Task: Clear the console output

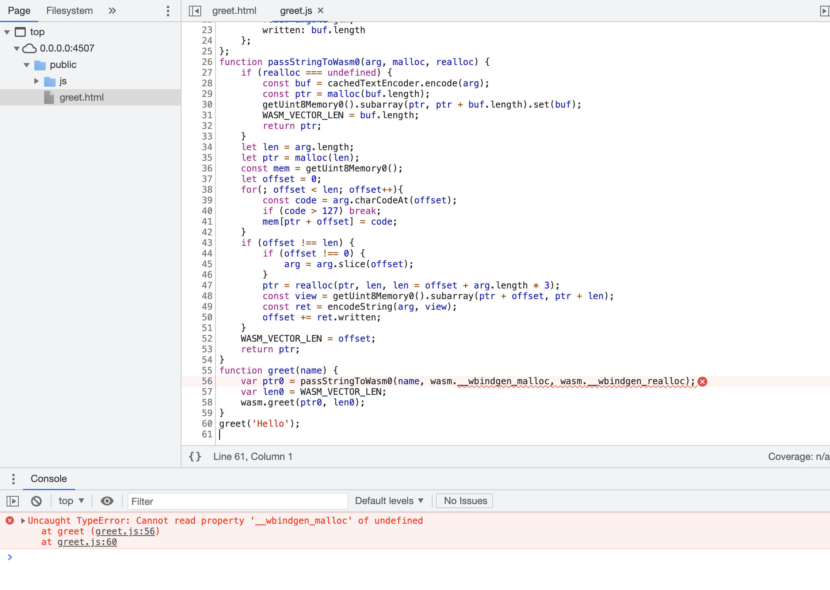Action: click(37, 501)
